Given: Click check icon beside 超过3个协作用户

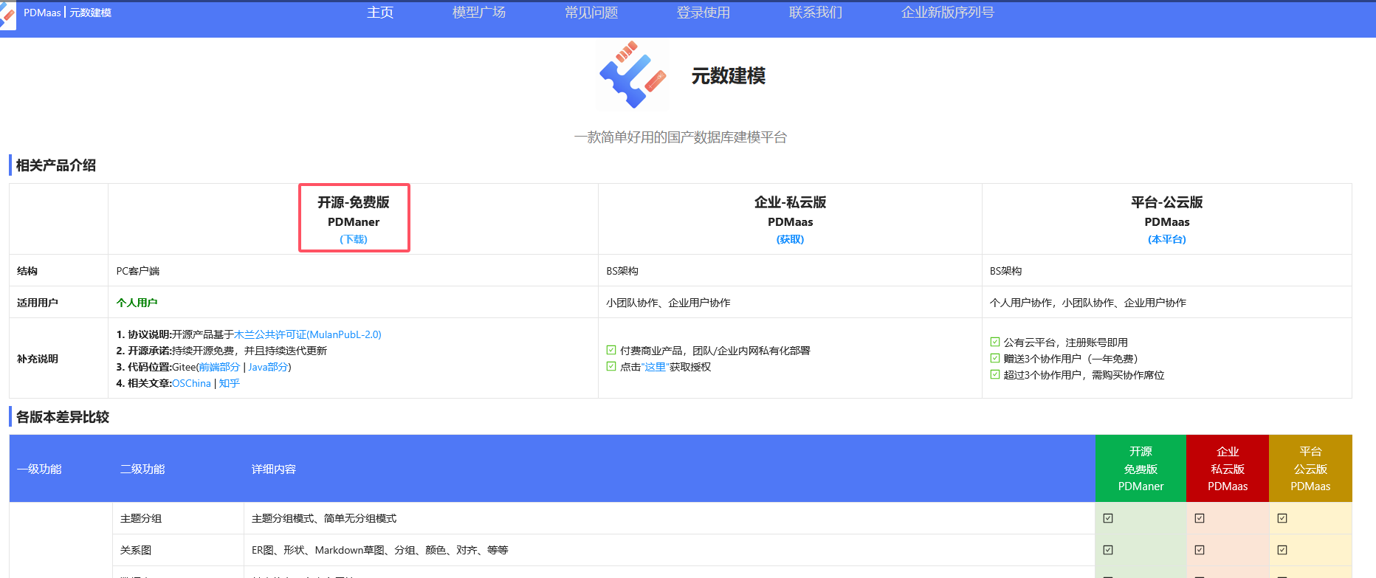Looking at the screenshot, I should coord(995,374).
